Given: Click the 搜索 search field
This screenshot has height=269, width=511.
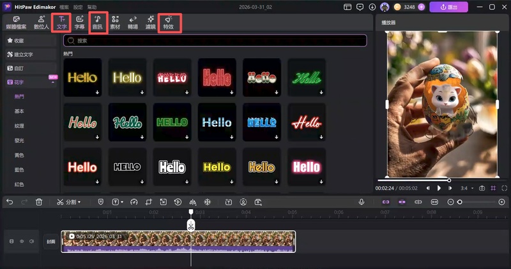Looking at the screenshot, I should (x=215, y=40).
